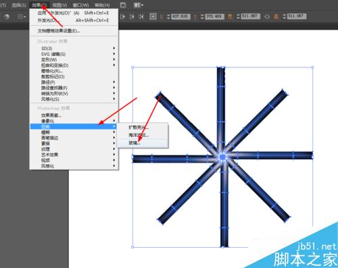Click the Y coordinate label icon
Screen dimensions: 338x268
tap(195, 16)
